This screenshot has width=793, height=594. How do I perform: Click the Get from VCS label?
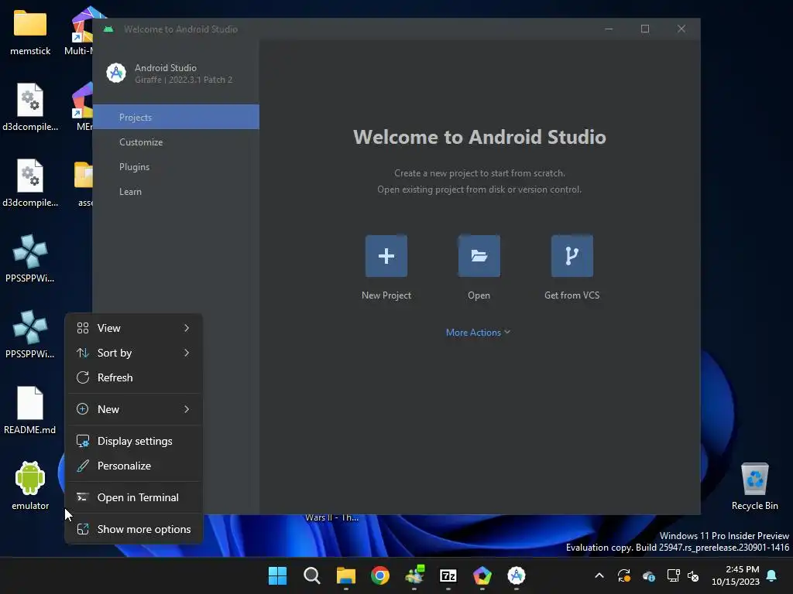click(572, 295)
